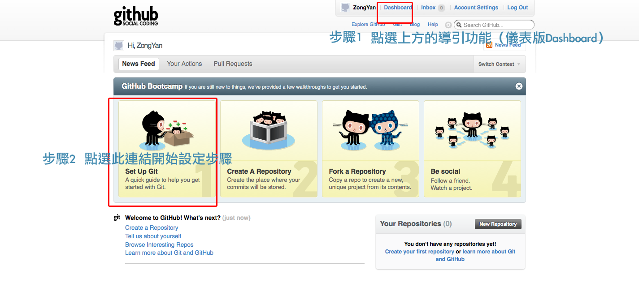
Task: Click Create your first repository
Action: [x=420, y=252]
